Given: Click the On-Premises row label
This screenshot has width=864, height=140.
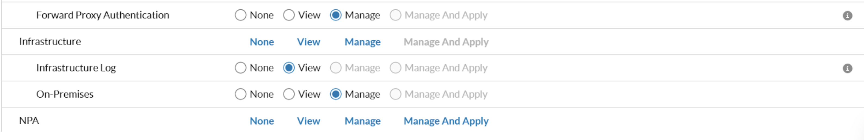Looking at the screenshot, I should pyautogui.click(x=65, y=94).
